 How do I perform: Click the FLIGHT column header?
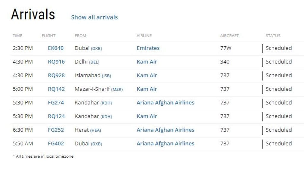pyautogui.click(x=48, y=36)
